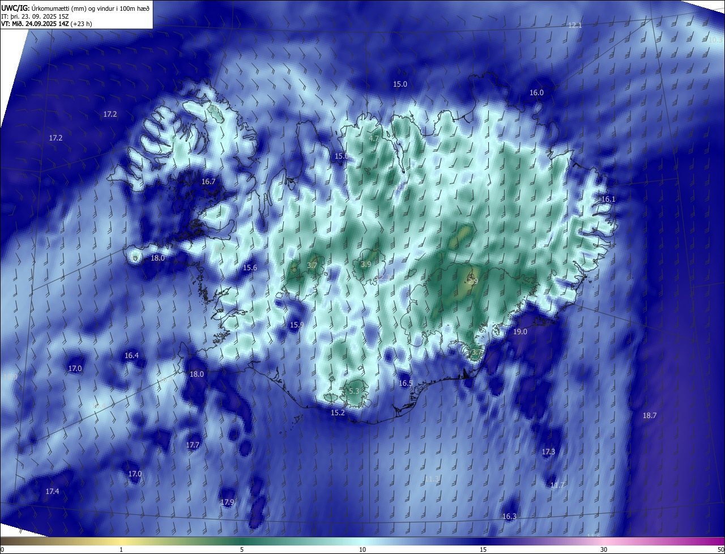Screen dimensions: 725x554
Task: Click the 30 tick on the color scale
Action: coord(604,549)
